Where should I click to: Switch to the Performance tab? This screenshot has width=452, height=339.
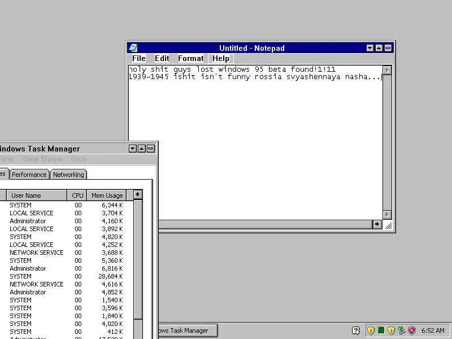tap(29, 175)
